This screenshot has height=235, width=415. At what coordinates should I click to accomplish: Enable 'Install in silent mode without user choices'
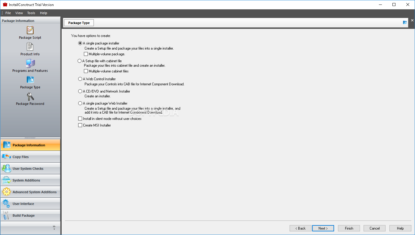[80, 119]
